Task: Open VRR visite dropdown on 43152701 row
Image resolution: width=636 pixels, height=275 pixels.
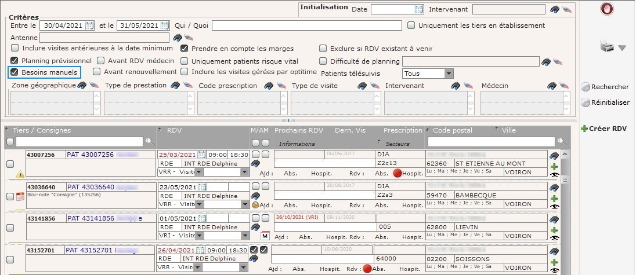Action: coord(197,267)
